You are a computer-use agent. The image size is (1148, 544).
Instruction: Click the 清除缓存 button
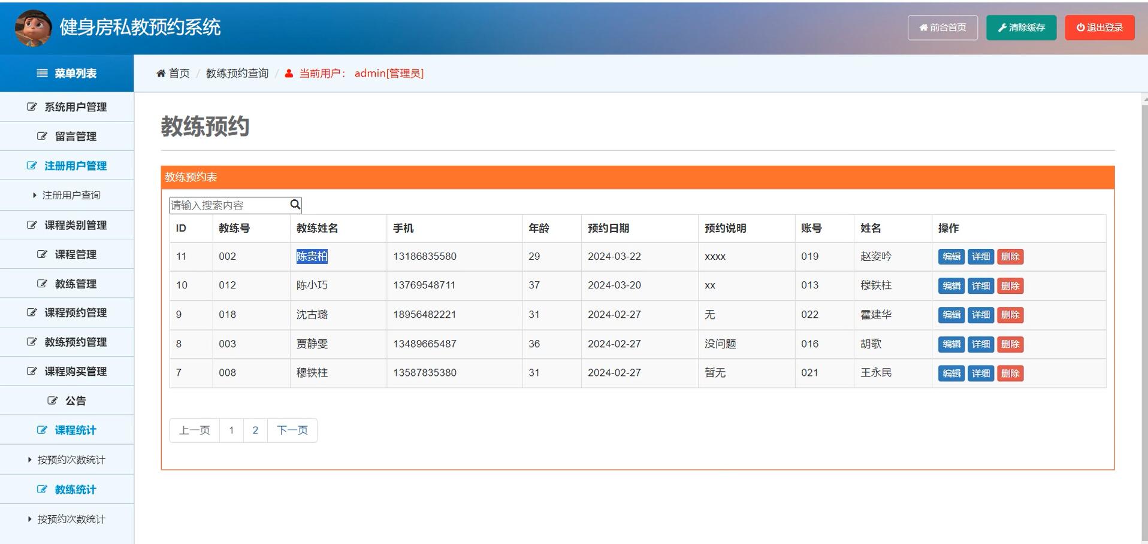(x=1021, y=28)
